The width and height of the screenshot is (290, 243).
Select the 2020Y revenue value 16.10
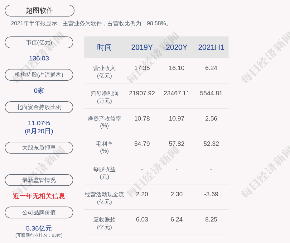[x=176, y=68]
